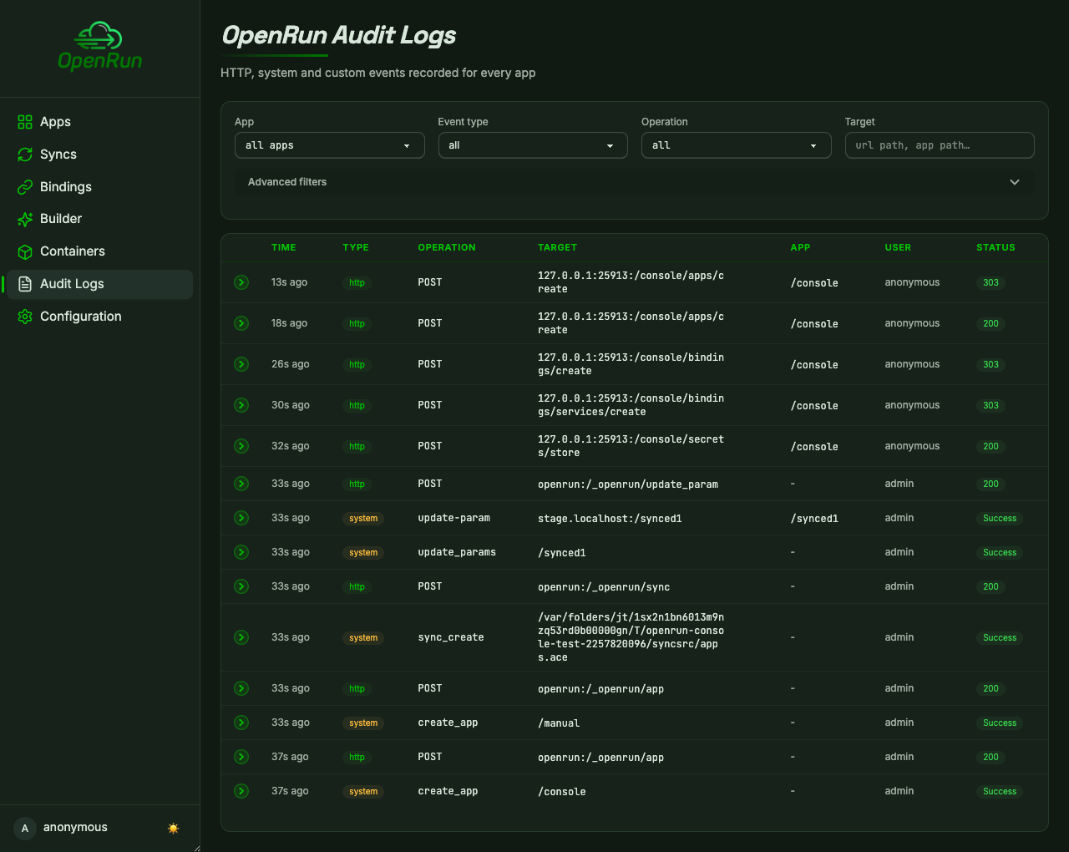The height and width of the screenshot is (852, 1069).
Task: Expand the openrun:/_openrun/sync row
Action: tap(241, 586)
